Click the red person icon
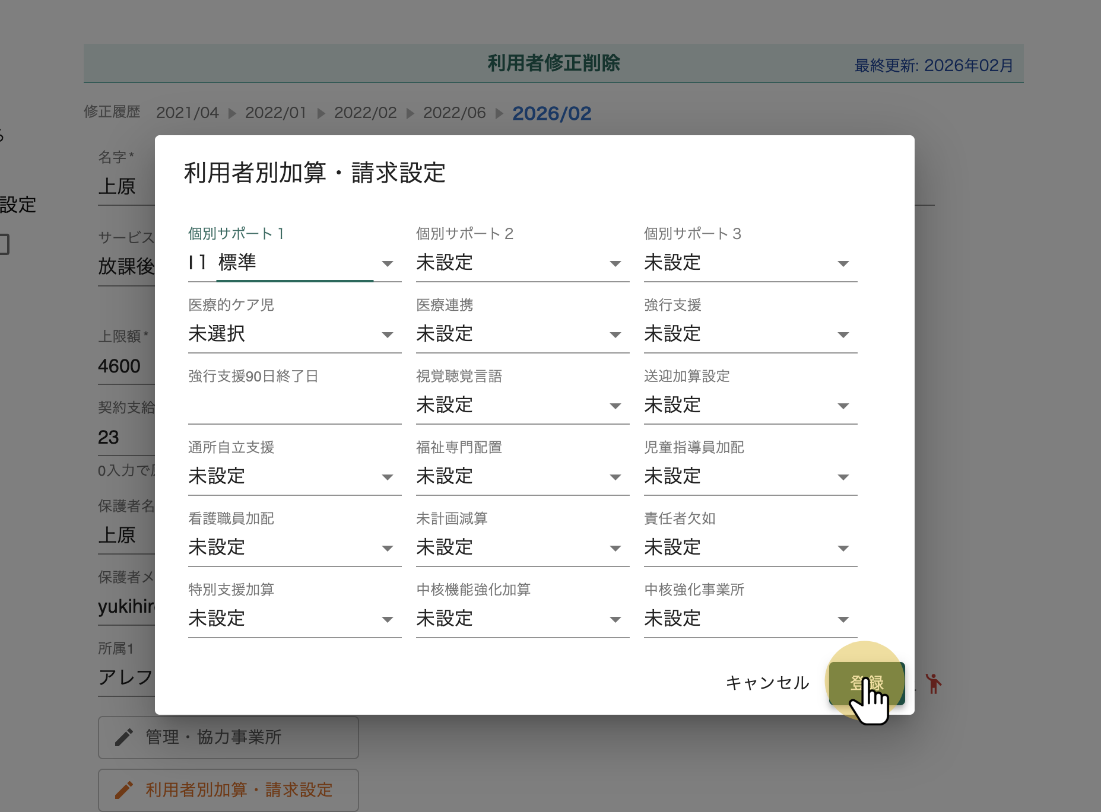The height and width of the screenshot is (812, 1101). tap(934, 684)
